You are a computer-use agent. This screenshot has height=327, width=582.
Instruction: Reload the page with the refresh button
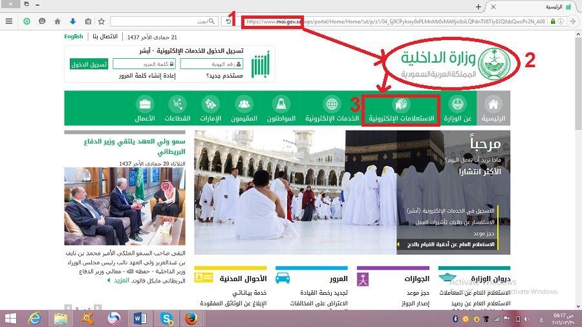(x=228, y=21)
